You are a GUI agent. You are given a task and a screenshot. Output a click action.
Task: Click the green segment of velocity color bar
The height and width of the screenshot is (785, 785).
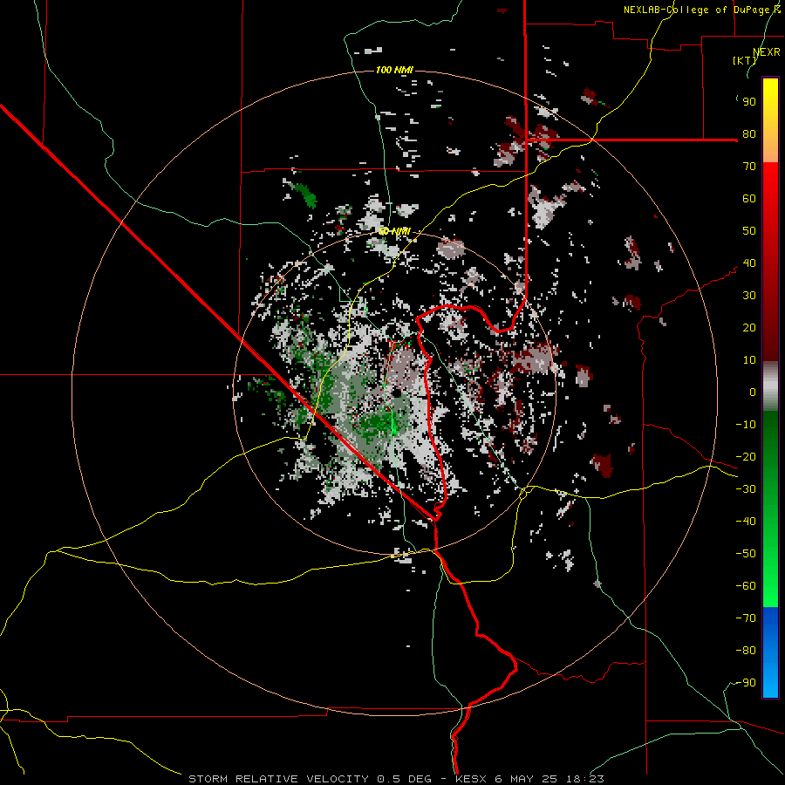770,509
